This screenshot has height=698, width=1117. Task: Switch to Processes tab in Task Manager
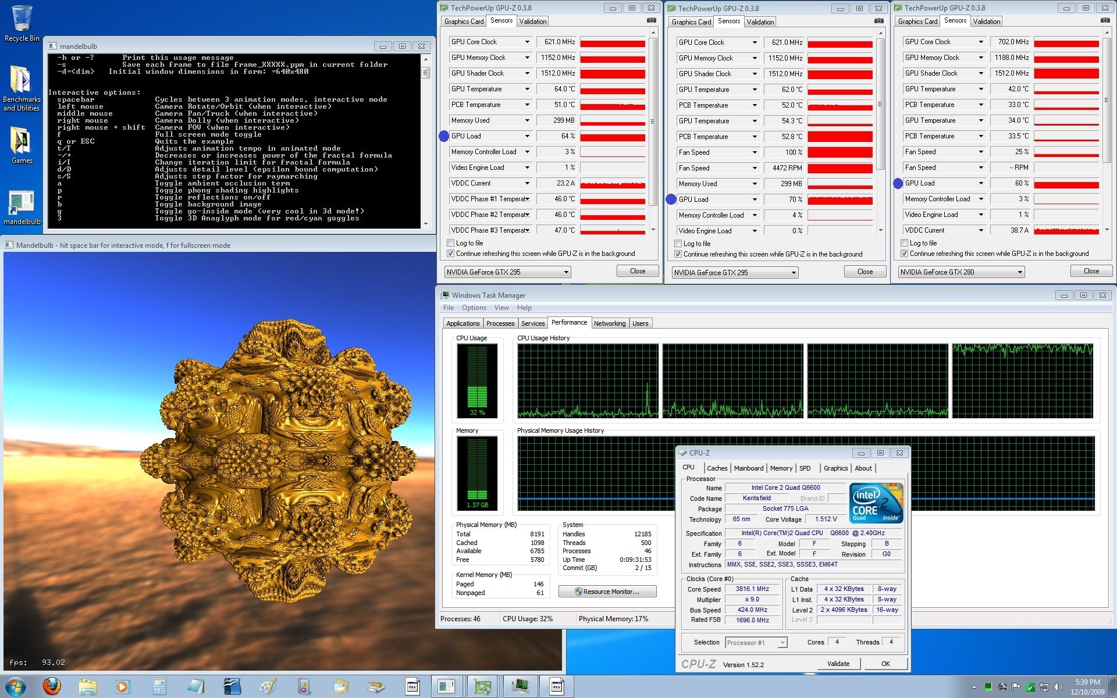pyautogui.click(x=500, y=323)
